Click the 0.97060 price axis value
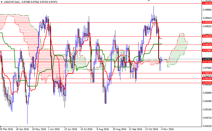Screen dimensions: 212x131 point(207,68)
